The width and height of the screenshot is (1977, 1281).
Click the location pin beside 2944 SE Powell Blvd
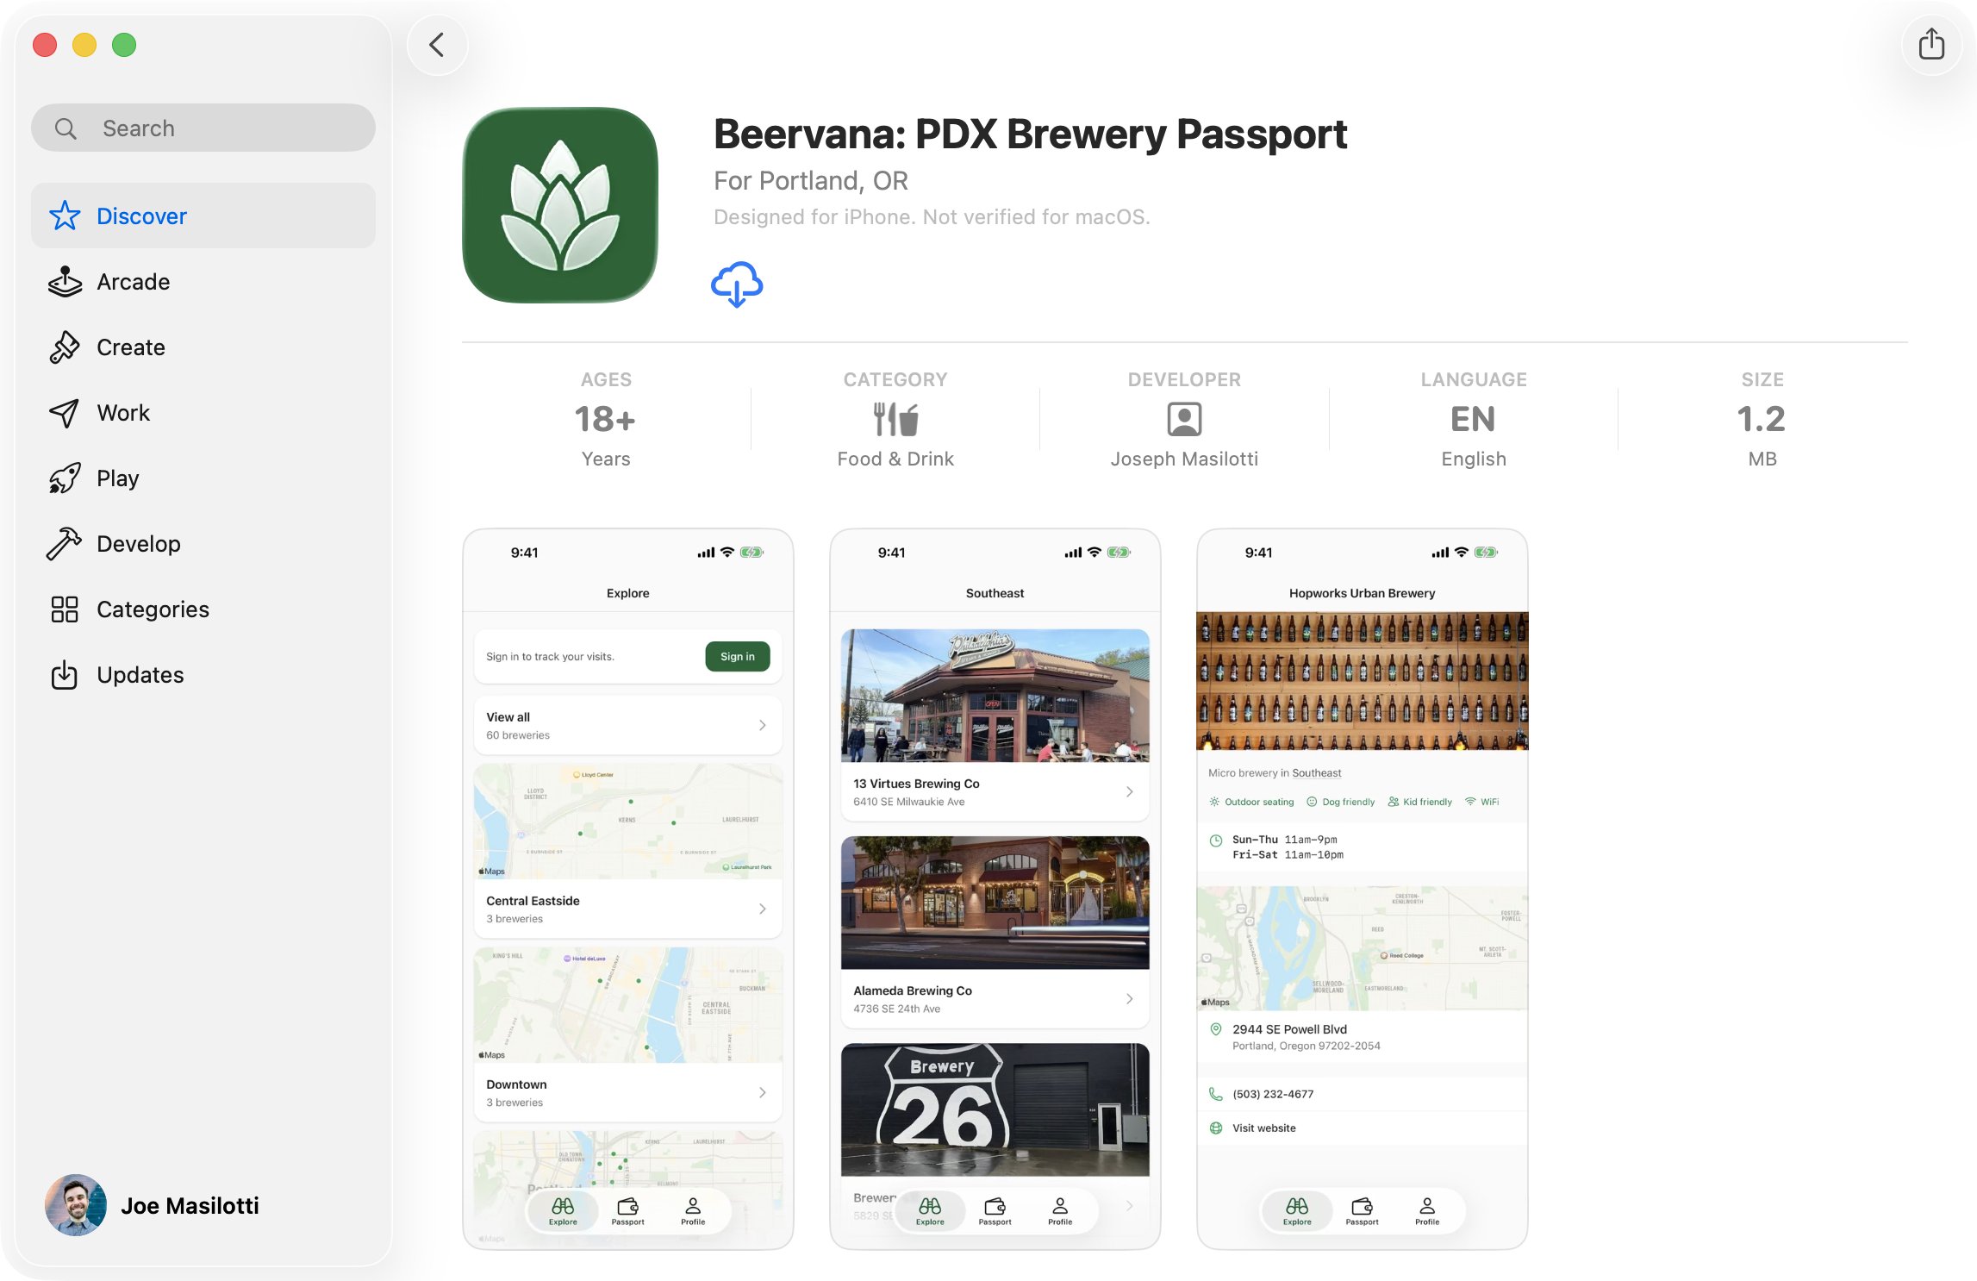click(x=1216, y=1029)
